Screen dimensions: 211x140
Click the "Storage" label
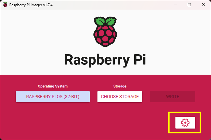click(120, 86)
